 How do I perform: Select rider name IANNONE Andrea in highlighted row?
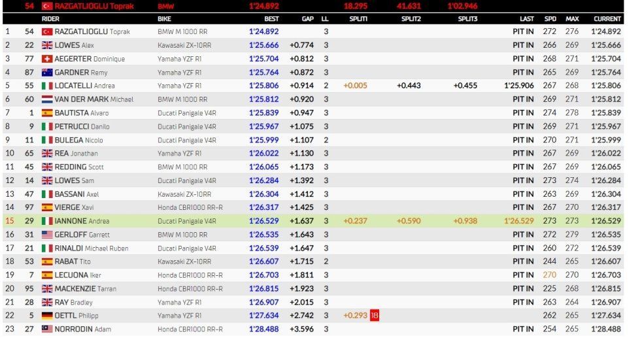pos(82,221)
